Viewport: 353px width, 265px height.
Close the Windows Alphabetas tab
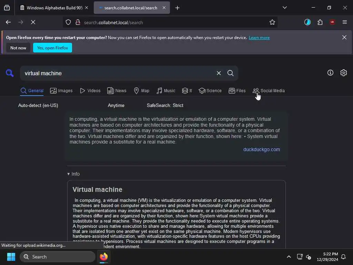click(x=87, y=8)
